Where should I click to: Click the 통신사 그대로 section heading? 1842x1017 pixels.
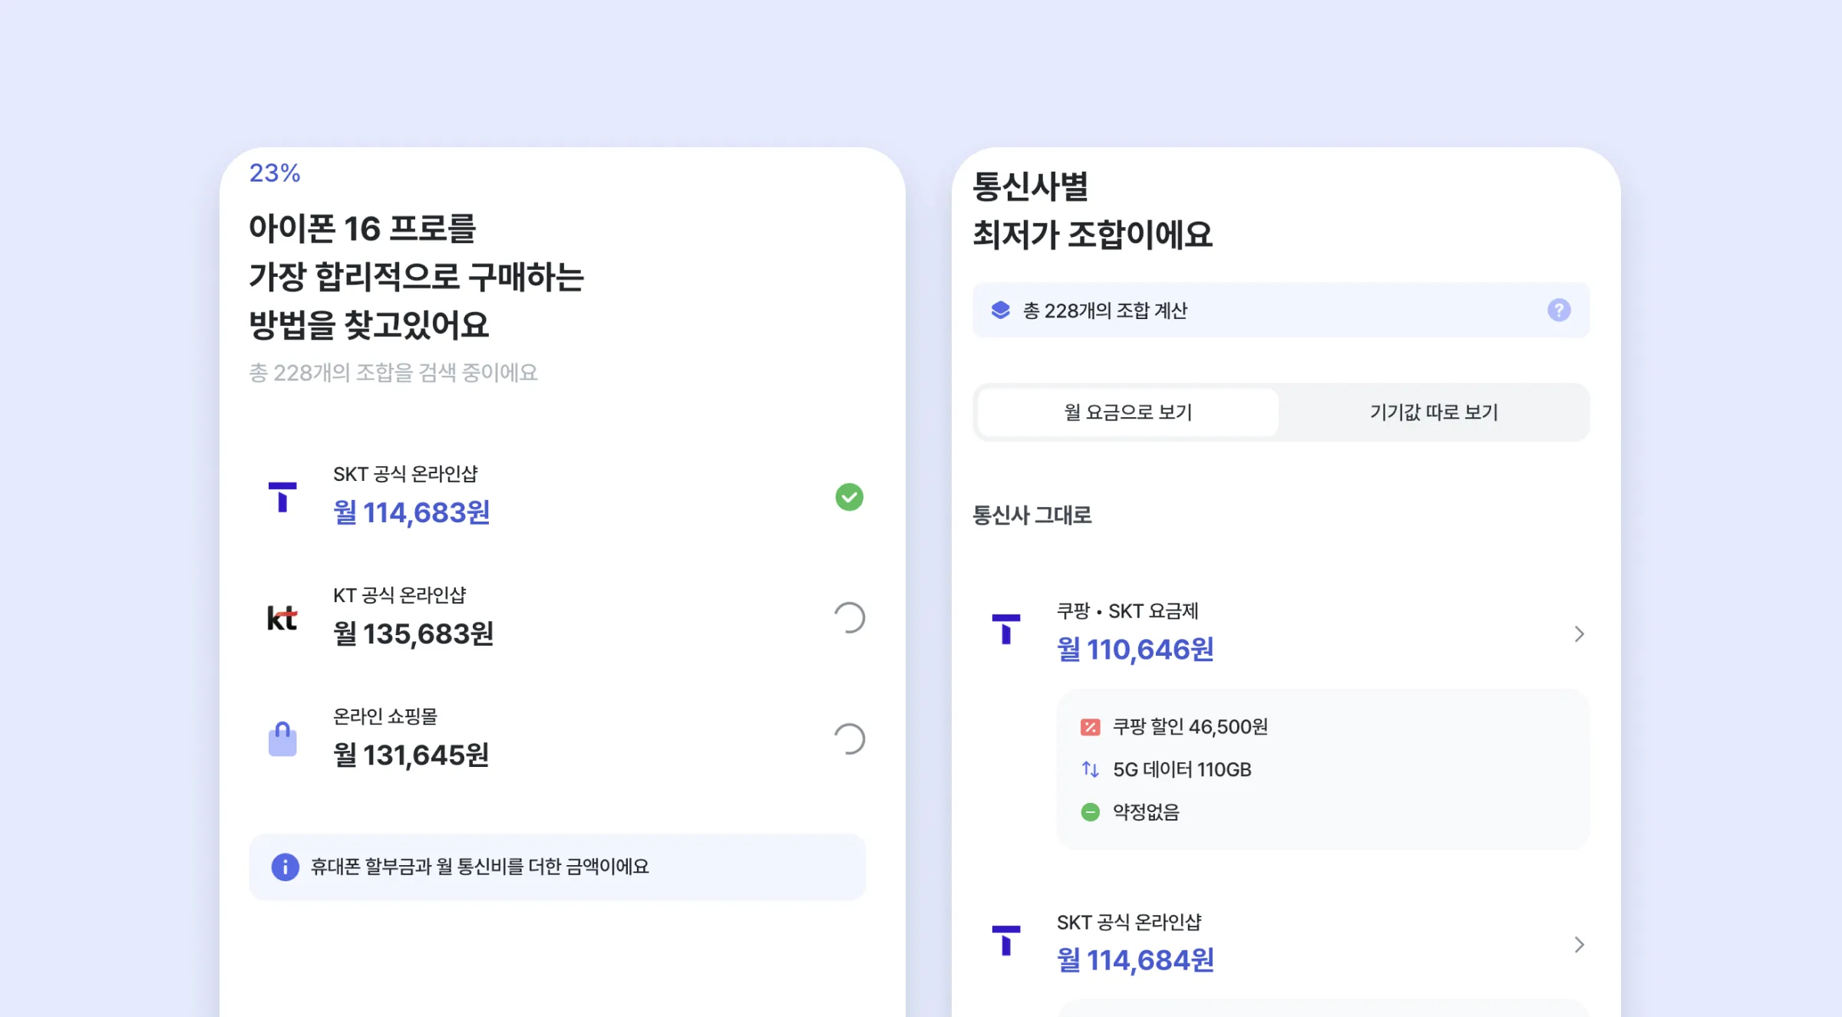(1032, 515)
